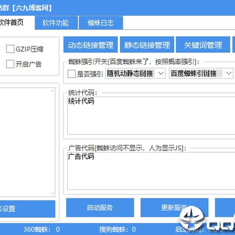
Task: Click the 更新服务 button
Action: 174,208
